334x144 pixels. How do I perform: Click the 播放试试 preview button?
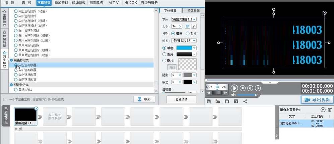pyautogui.click(x=181, y=99)
